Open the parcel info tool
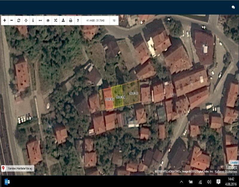239x187 pixels. (x=33, y=21)
